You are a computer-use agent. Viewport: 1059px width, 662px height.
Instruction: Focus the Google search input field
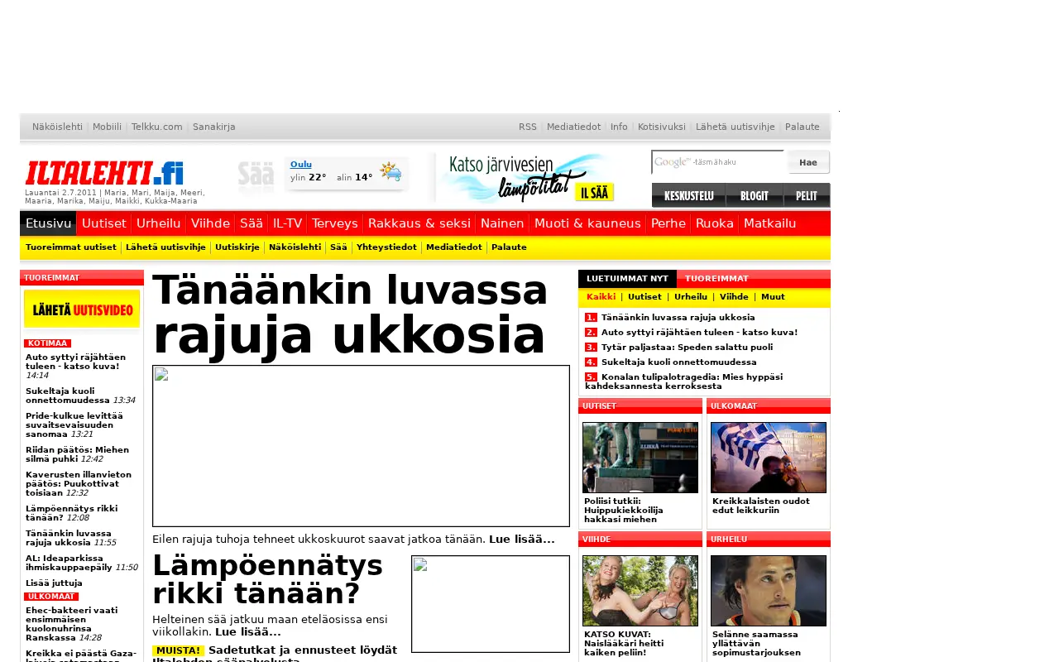tap(718, 162)
